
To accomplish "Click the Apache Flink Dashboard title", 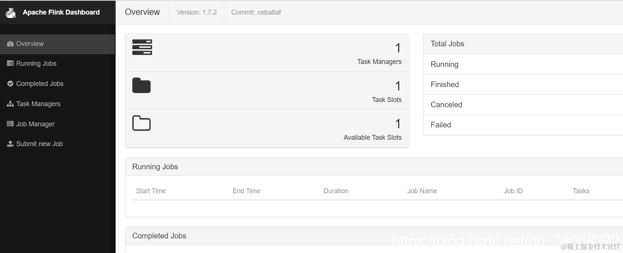I will coord(61,12).
